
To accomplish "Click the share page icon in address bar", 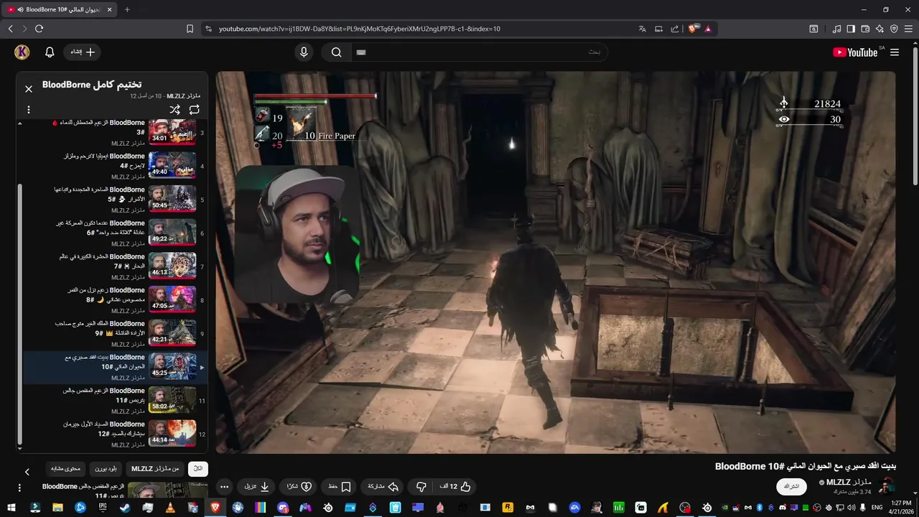I will pyautogui.click(x=675, y=29).
